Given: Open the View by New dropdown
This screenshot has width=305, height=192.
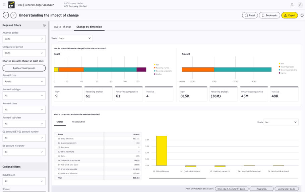Looking at the screenshot, I should (x=281, y=122).
